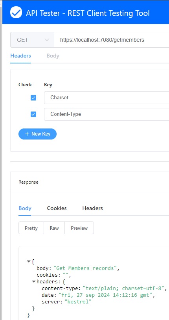This screenshot has height=320, width=169.
Task: Open the response Headers tab
Action: (92, 208)
